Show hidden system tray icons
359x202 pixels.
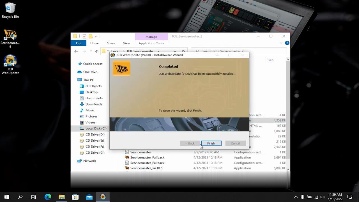(x=296, y=197)
